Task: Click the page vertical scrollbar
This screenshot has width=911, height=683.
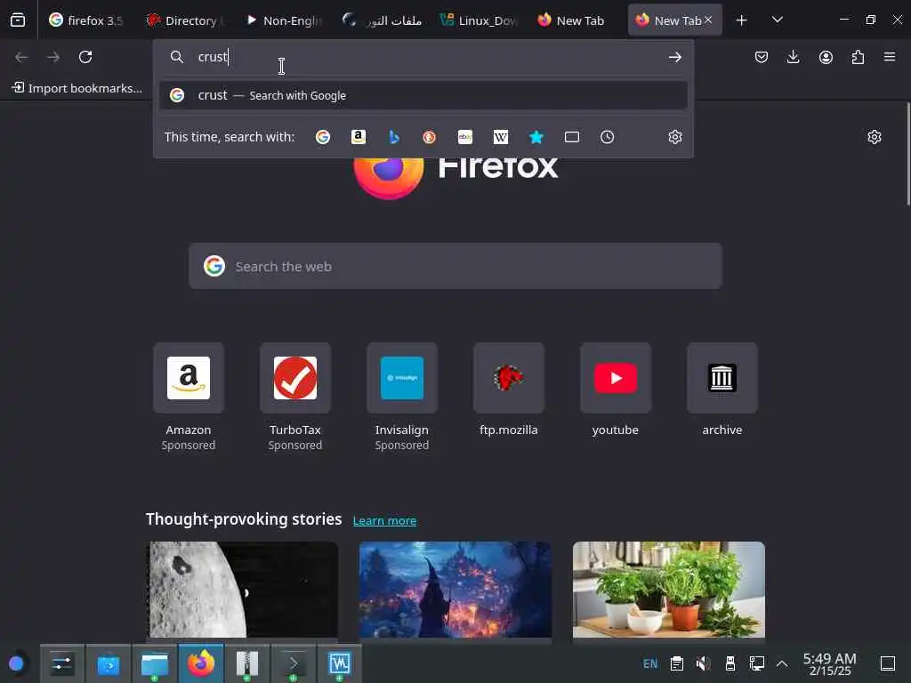Action: point(907,154)
